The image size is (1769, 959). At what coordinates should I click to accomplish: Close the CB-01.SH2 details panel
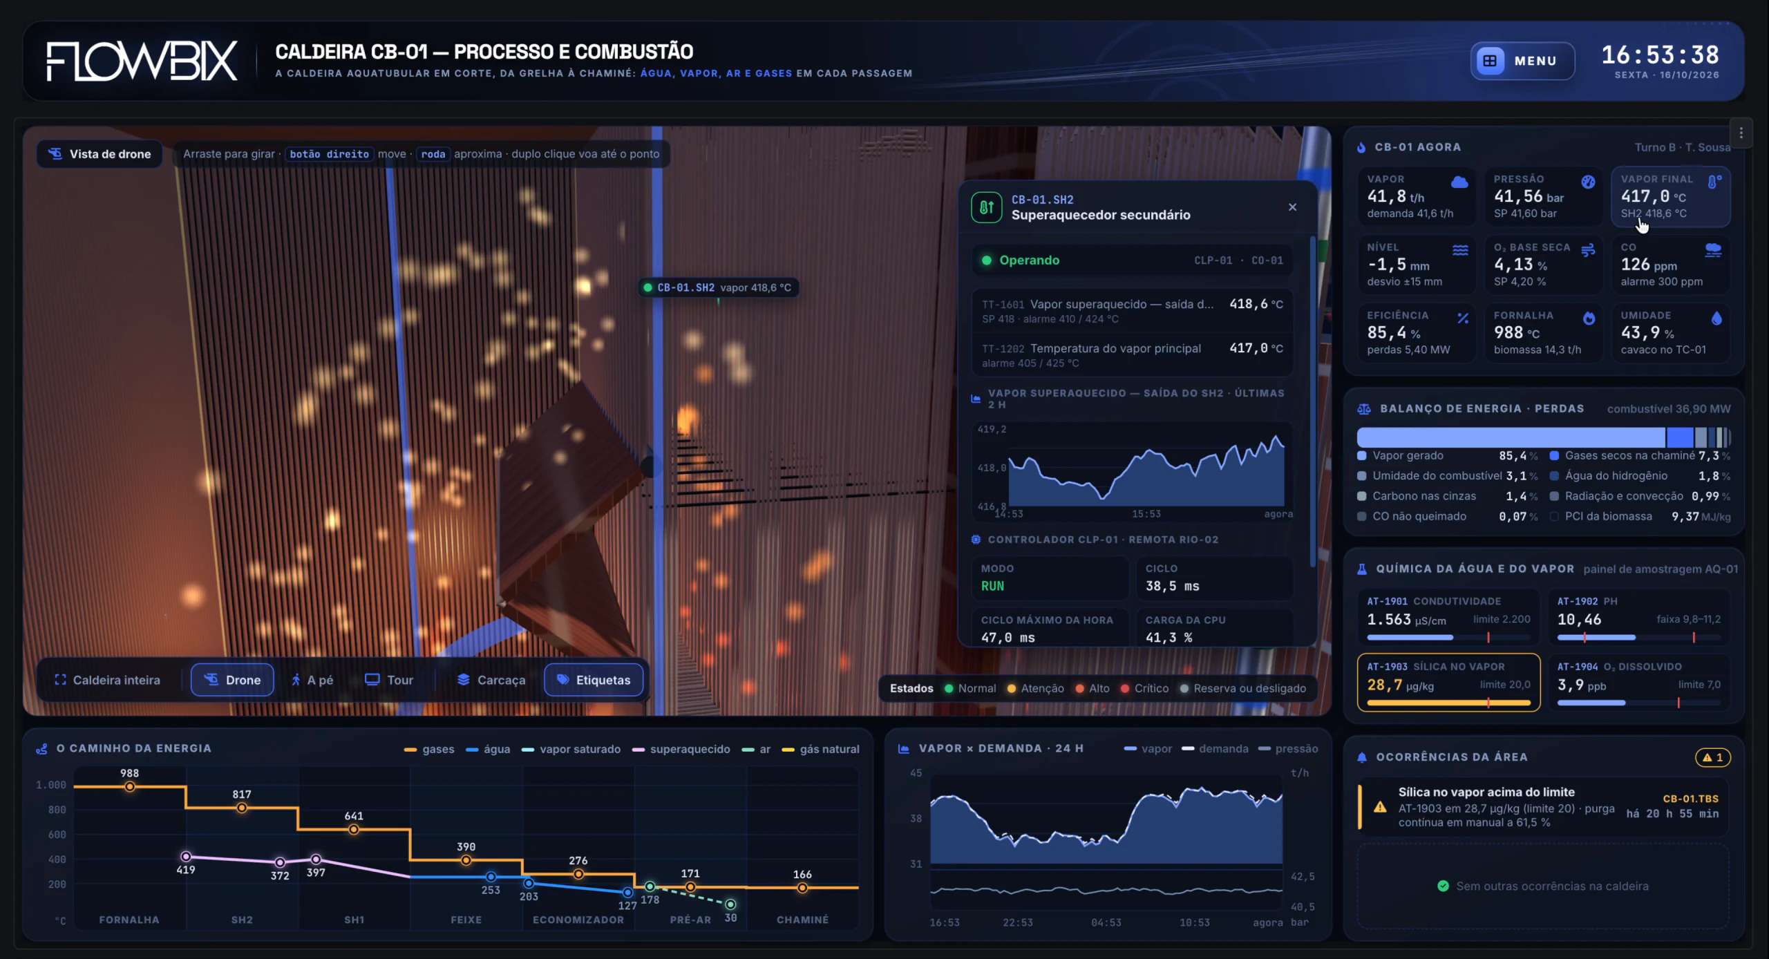1292,207
